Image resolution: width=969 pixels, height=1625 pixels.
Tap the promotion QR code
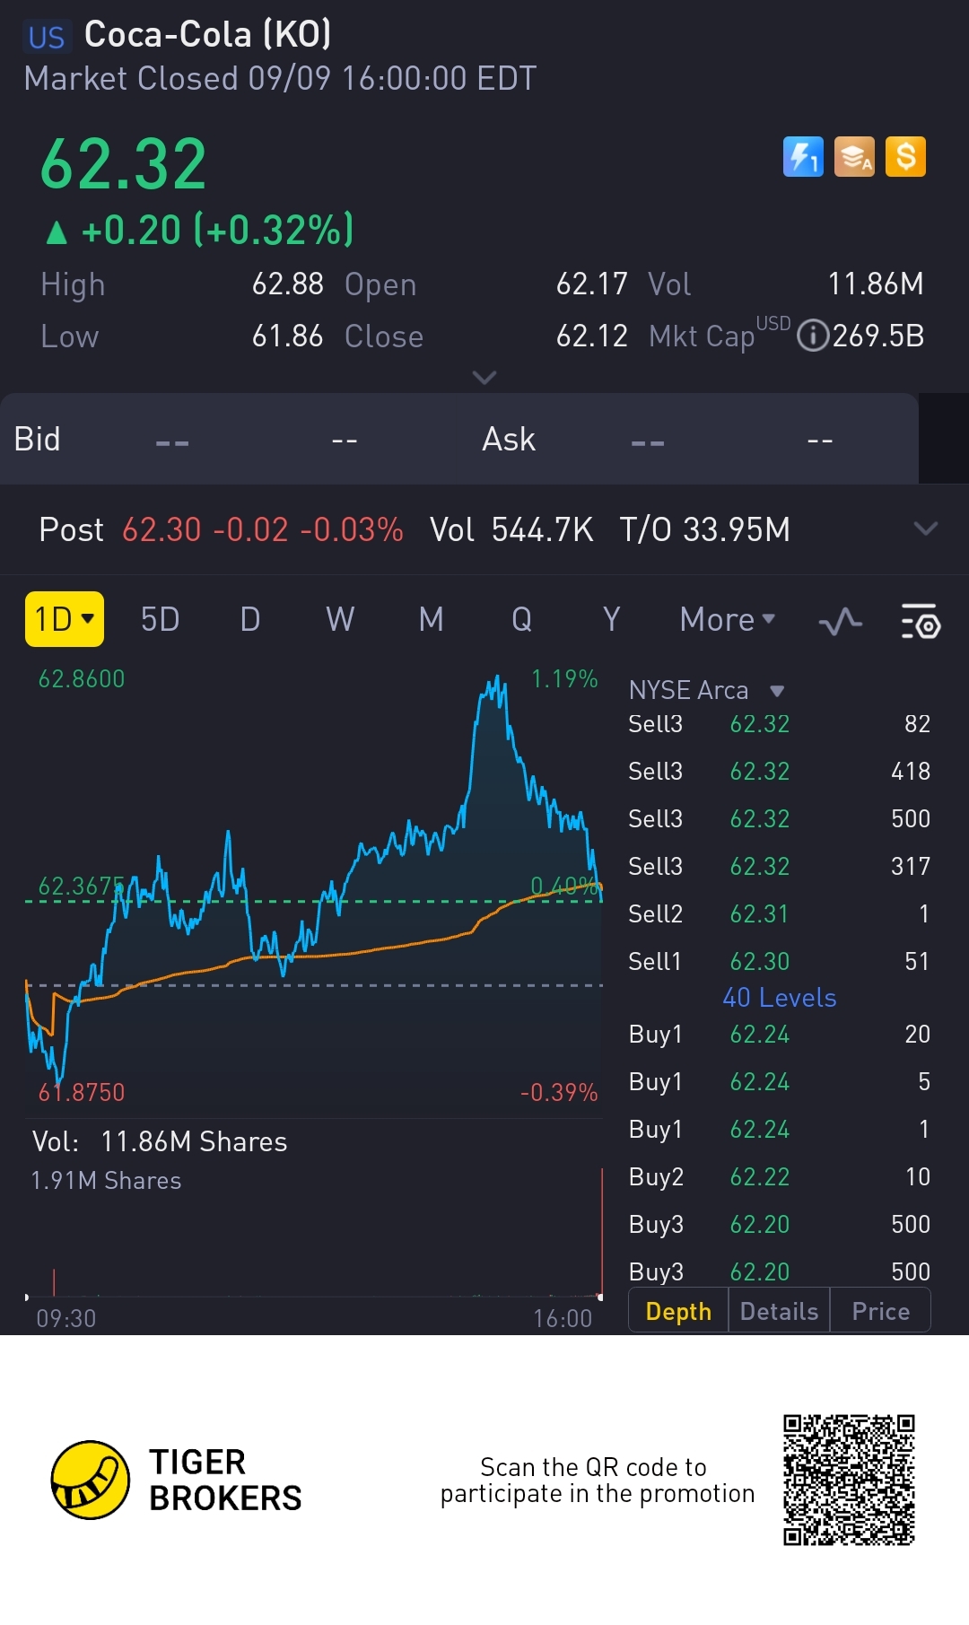pos(849,1480)
